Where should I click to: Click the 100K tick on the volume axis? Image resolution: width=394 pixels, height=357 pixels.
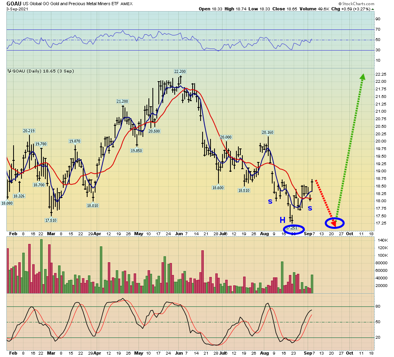(x=383, y=256)
